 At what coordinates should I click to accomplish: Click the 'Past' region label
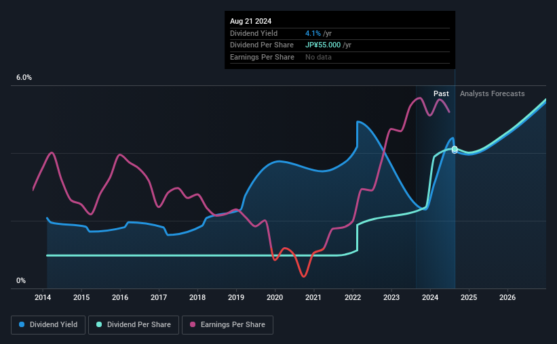point(441,93)
